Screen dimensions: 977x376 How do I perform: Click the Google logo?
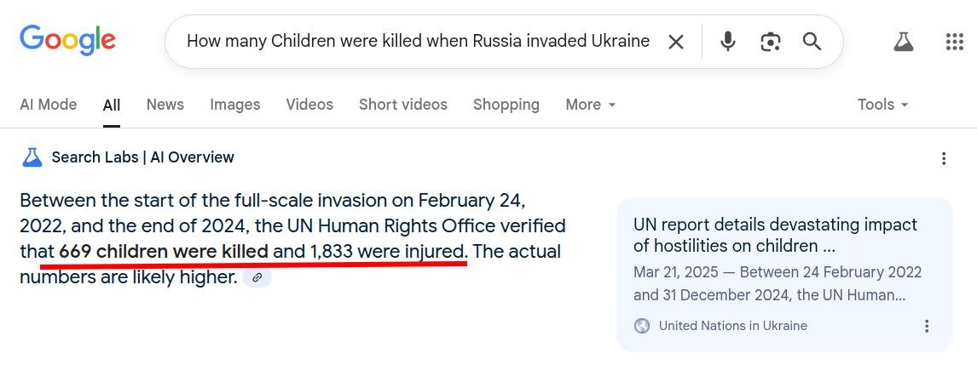pyautogui.click(x=67, y=40)
